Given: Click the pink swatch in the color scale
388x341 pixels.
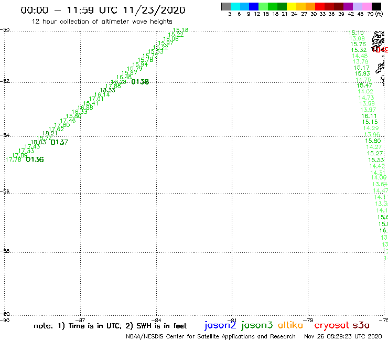Looking at the screenshot, I should (x=367, y=6).
